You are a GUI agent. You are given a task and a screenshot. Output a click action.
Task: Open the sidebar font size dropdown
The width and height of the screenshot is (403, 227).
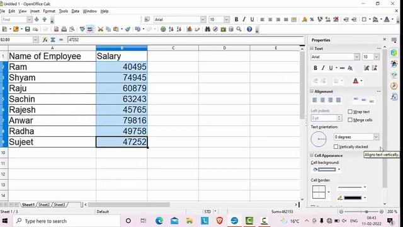point(377,57)
